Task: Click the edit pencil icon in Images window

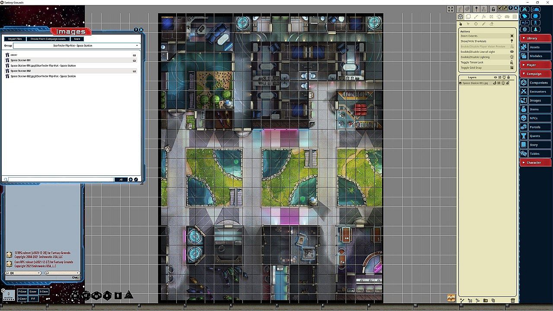Action: 136,180
